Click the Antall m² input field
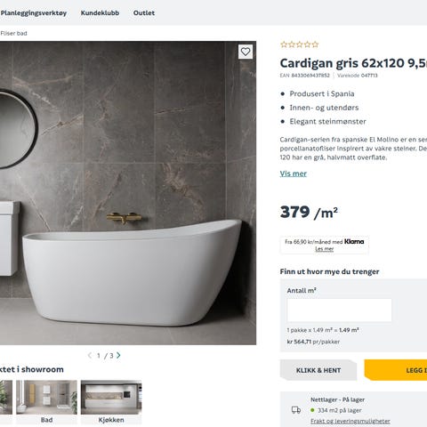Screen dimensions: 427x427 (x=339, y=310)
